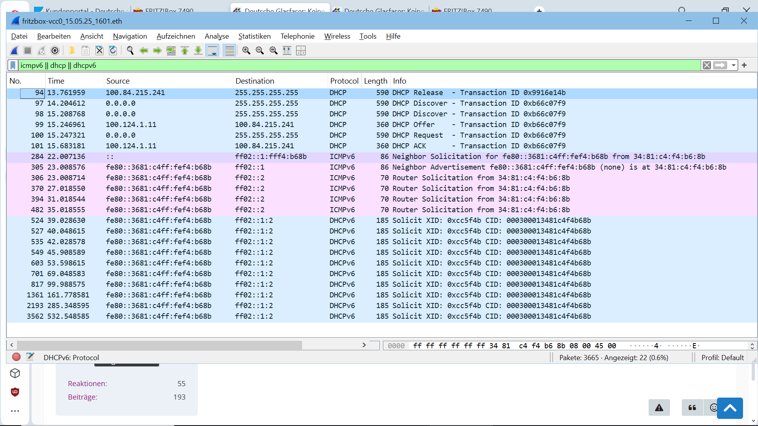Go back in packet history
This screenshot has height=426, width=758.
coord(144,50)
